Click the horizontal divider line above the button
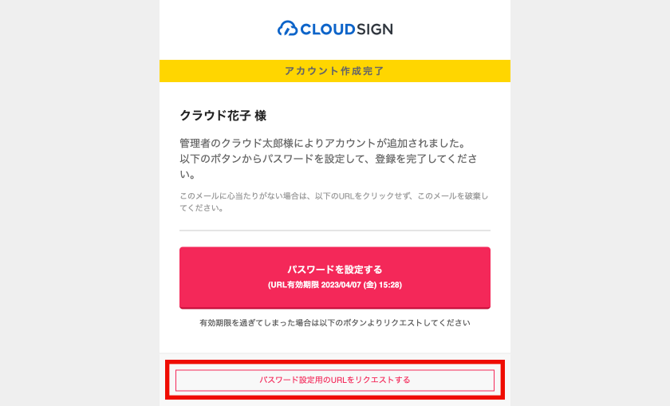 (334, 231)
